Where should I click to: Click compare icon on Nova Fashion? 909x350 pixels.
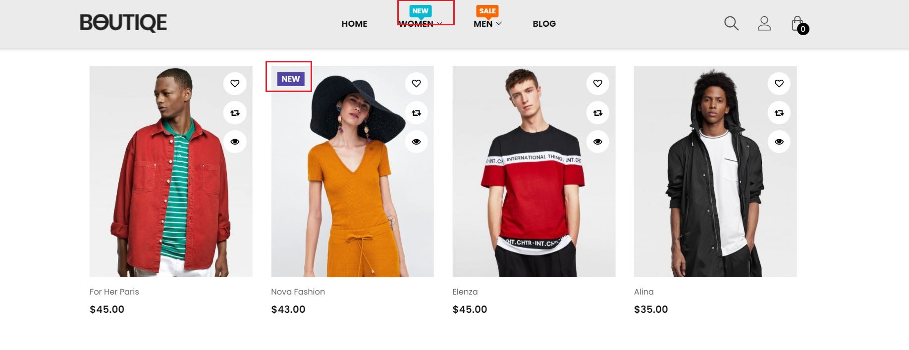pos(416,113)
